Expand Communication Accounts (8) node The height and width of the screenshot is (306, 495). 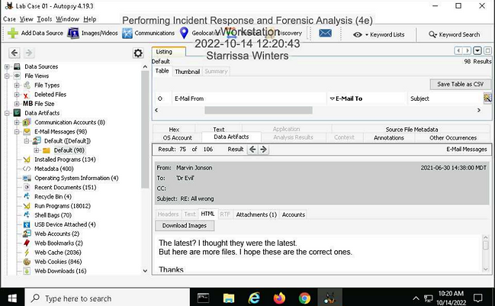click(17, 122)
